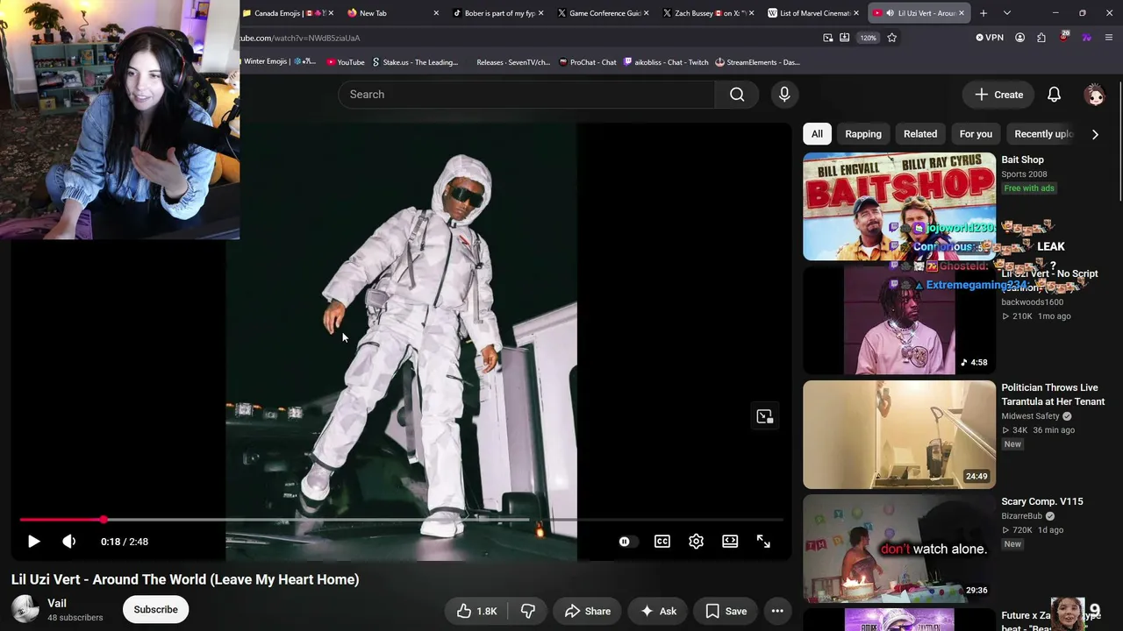This screenshot has width=1123, height=631.
Task: Open more actions three-dot menu
Action: pyautogui.click(x=777, y=611)
